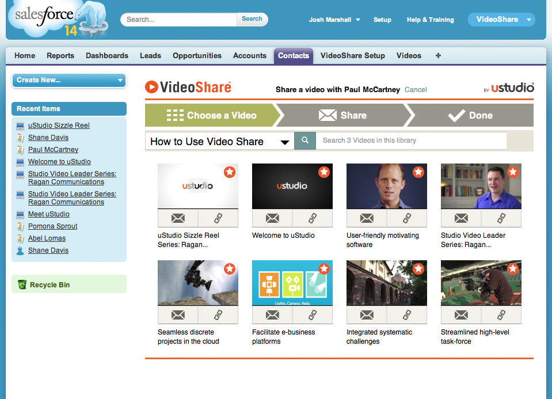This screenshot has width=552, height=399.
Task: Open Pomona Sprout recent item
Action: point(52,226)
